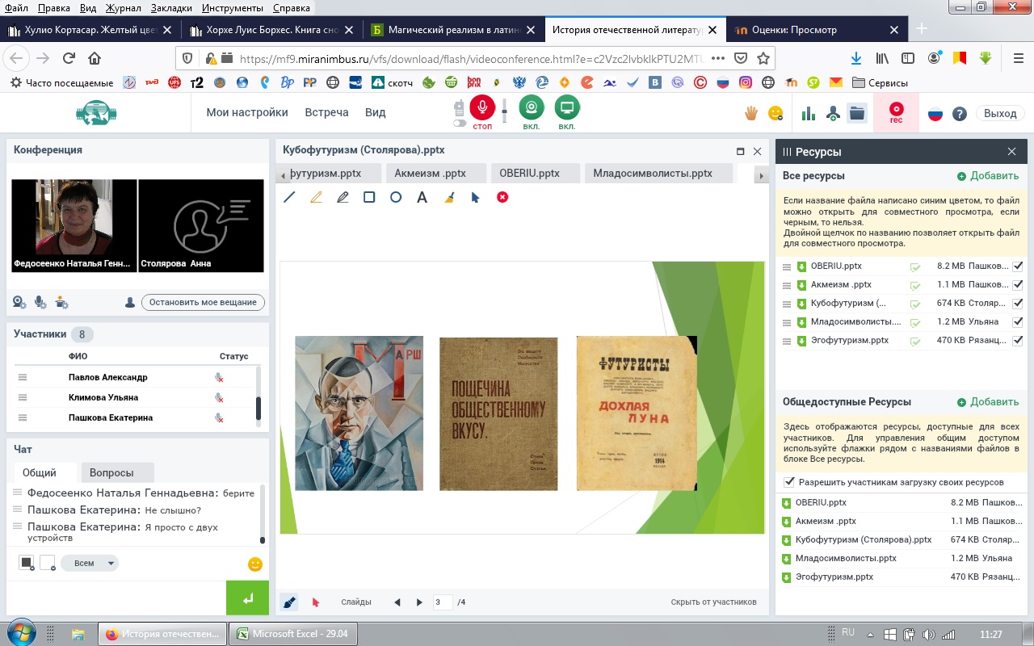Open the 'Всем' chat recipient dropdown
Screen dimensions: 1034x646
(90, 563)
